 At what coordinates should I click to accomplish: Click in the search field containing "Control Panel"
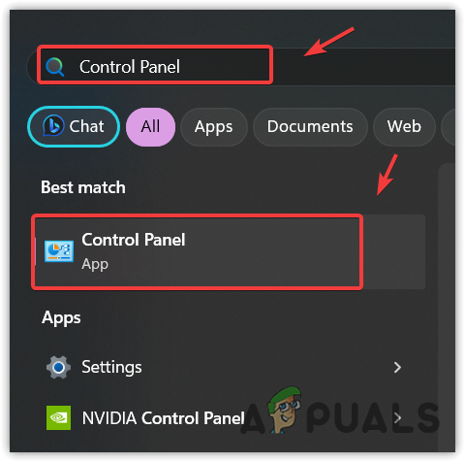240,67
